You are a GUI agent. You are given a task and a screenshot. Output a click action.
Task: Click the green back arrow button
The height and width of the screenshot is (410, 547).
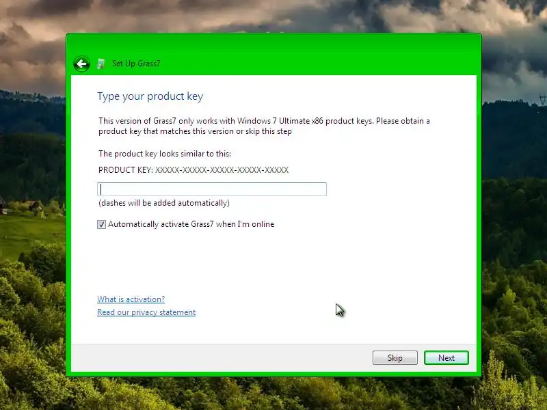[81, 64]
